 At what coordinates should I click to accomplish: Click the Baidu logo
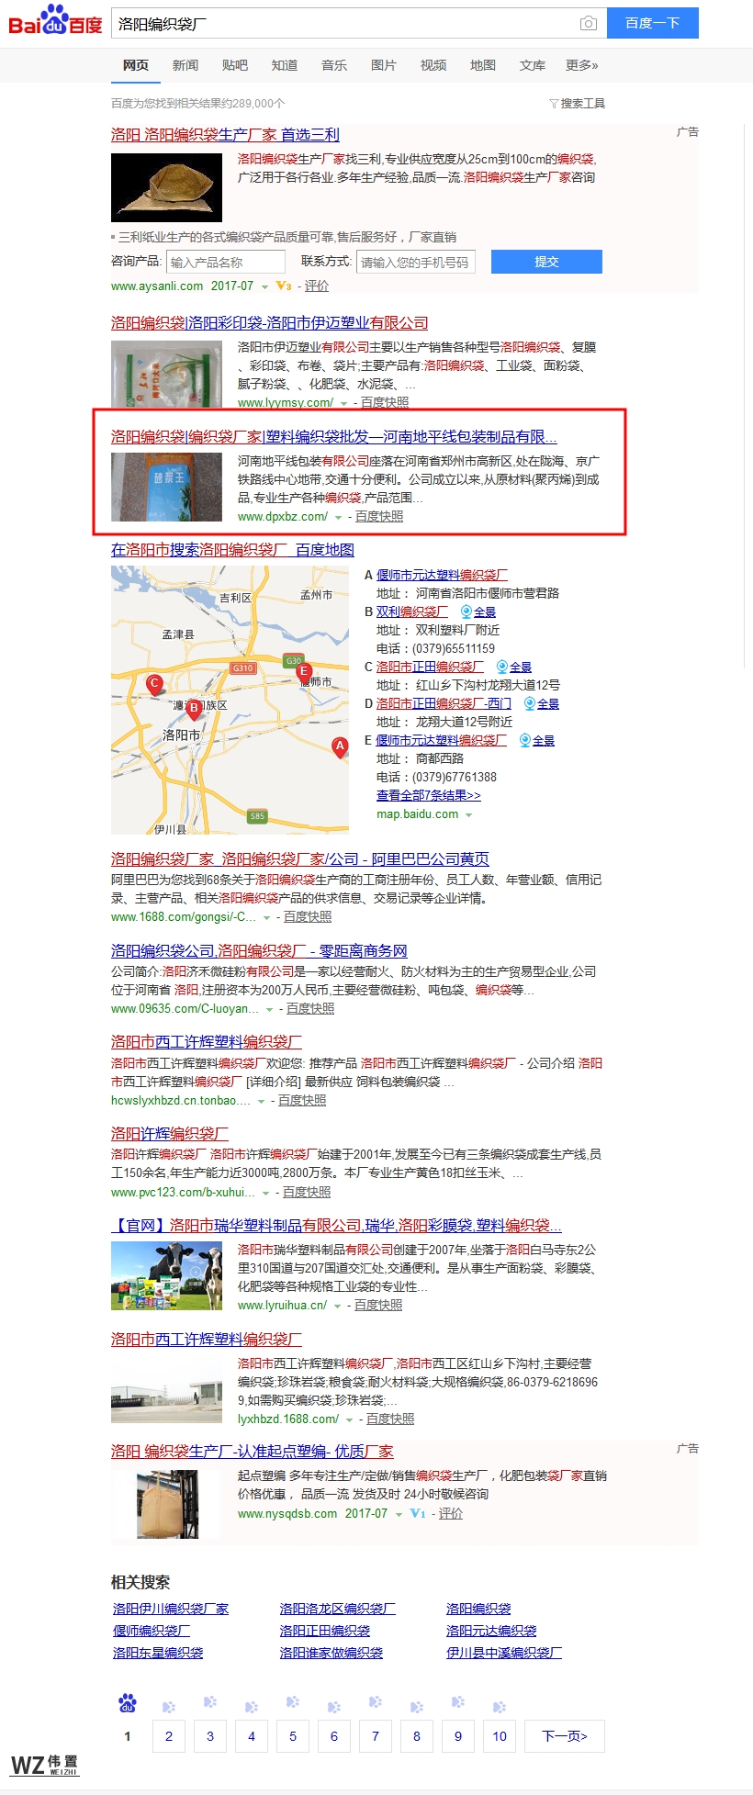pos(55,21)
